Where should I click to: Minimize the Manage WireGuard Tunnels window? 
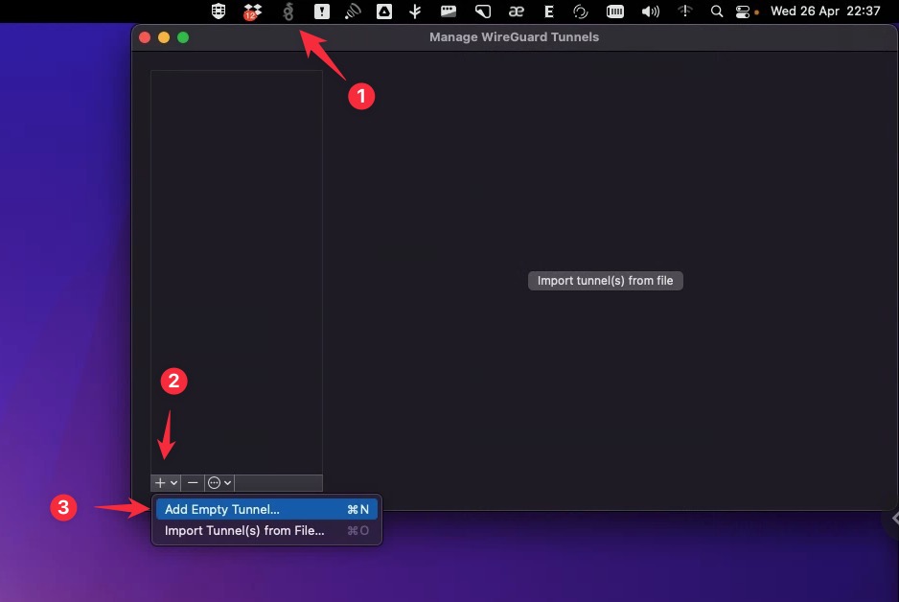point(164,37)
